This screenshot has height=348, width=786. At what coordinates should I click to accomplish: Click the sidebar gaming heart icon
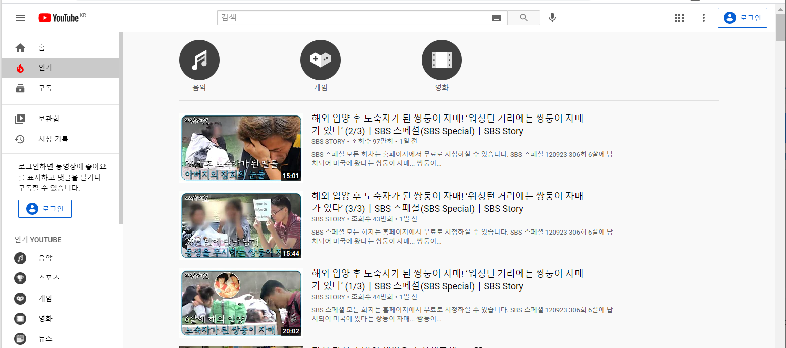[x=20, y=299]
